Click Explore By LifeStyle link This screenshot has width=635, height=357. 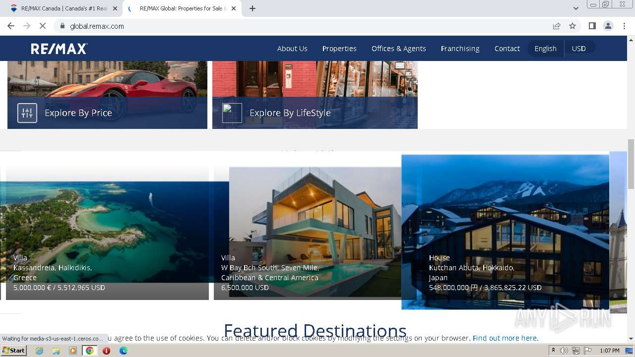[290, 113]
